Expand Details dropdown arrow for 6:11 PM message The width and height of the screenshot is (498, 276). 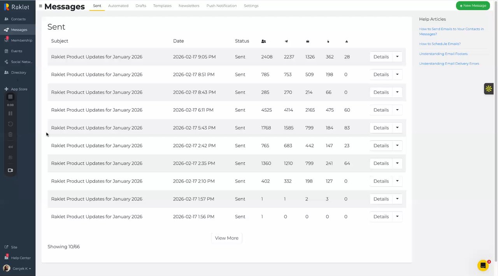(397, 110)
